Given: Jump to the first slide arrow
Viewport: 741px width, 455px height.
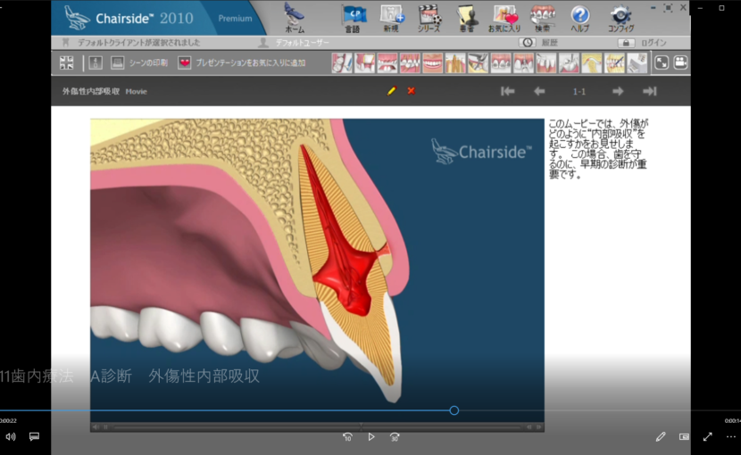Looking at the screenshot, I should (x=508, y=91).
